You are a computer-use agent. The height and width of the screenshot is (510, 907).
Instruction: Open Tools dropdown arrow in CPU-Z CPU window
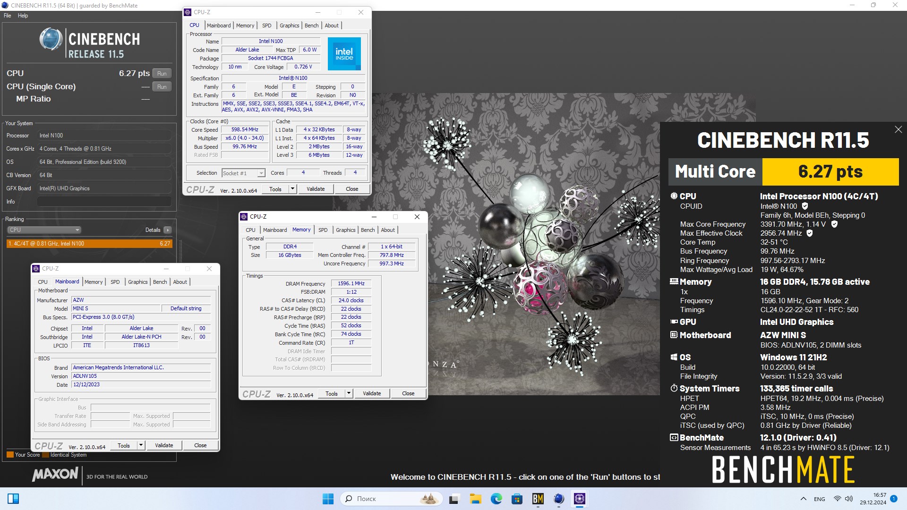point(292,189)
